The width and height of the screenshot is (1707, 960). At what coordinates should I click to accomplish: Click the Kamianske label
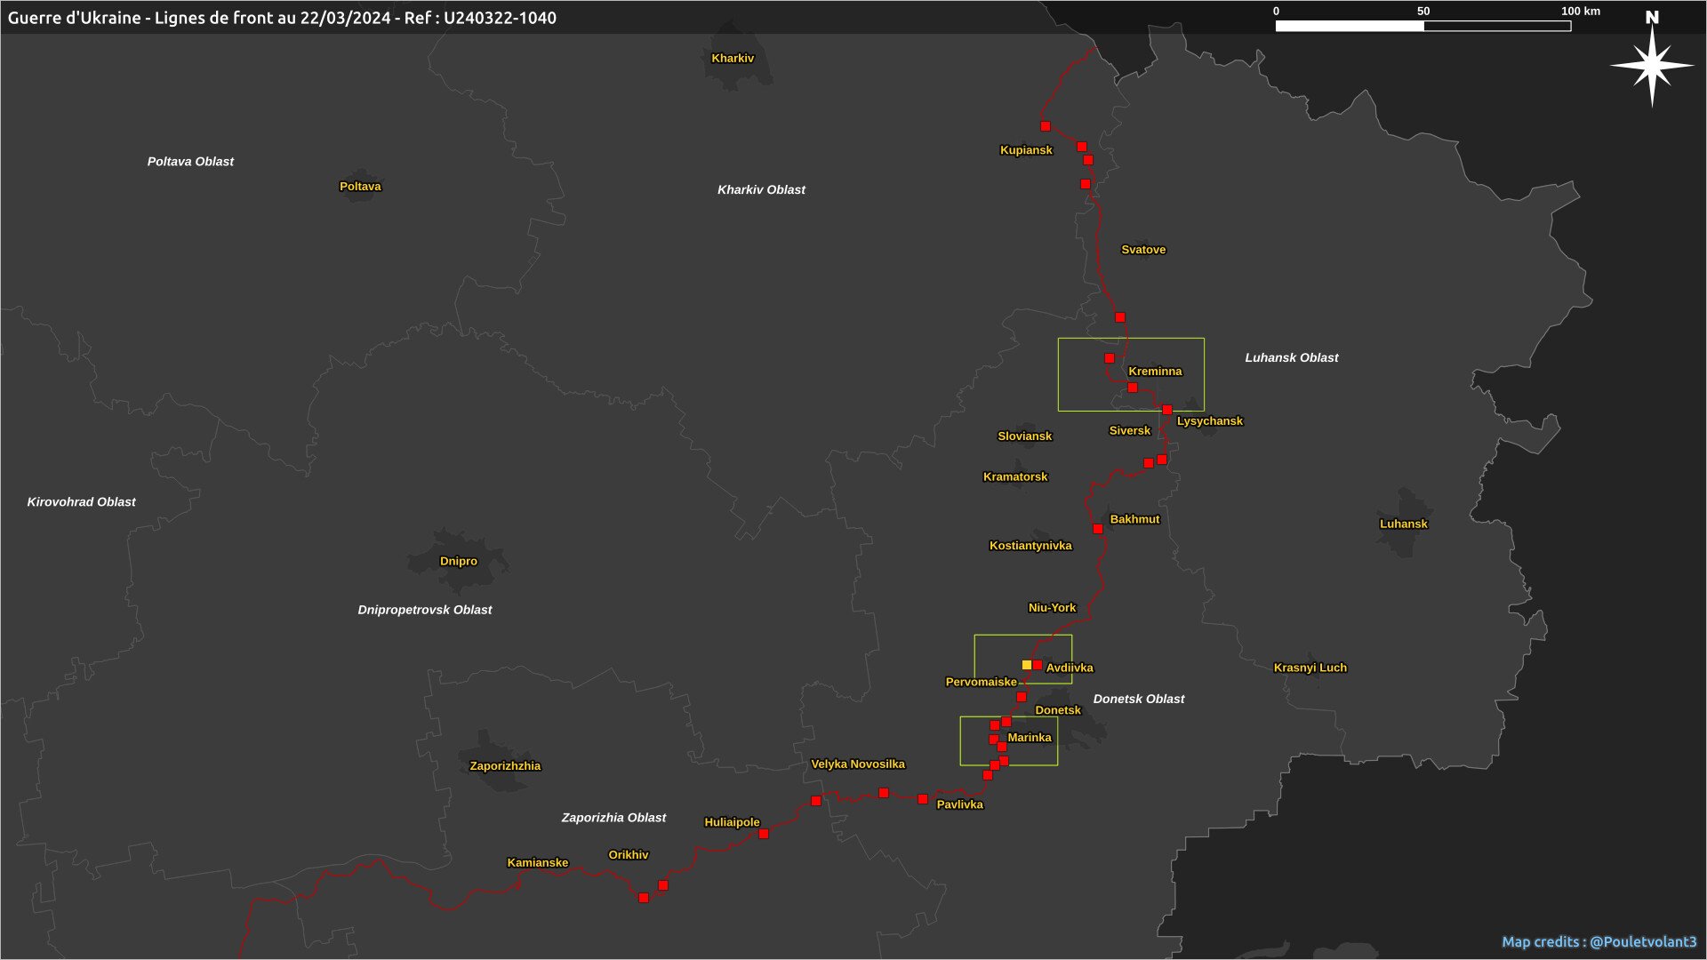(538, 863)
